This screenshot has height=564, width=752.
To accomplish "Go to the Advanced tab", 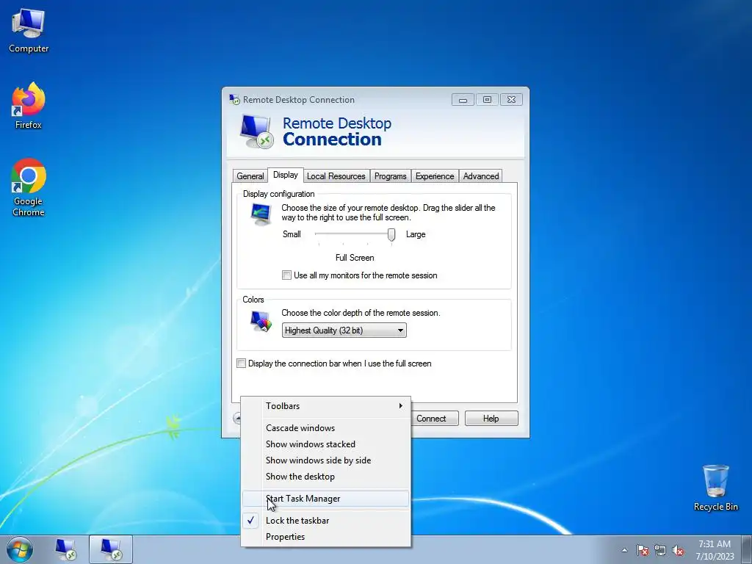I will (480, 176).
